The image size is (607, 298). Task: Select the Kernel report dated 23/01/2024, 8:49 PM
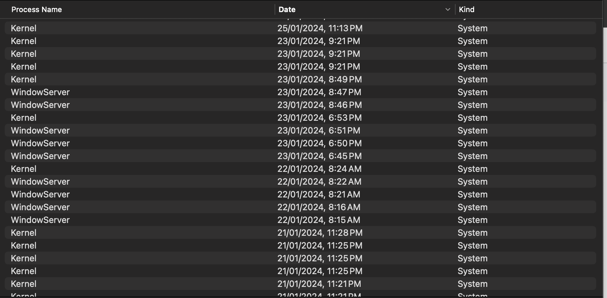coord(300,79)
